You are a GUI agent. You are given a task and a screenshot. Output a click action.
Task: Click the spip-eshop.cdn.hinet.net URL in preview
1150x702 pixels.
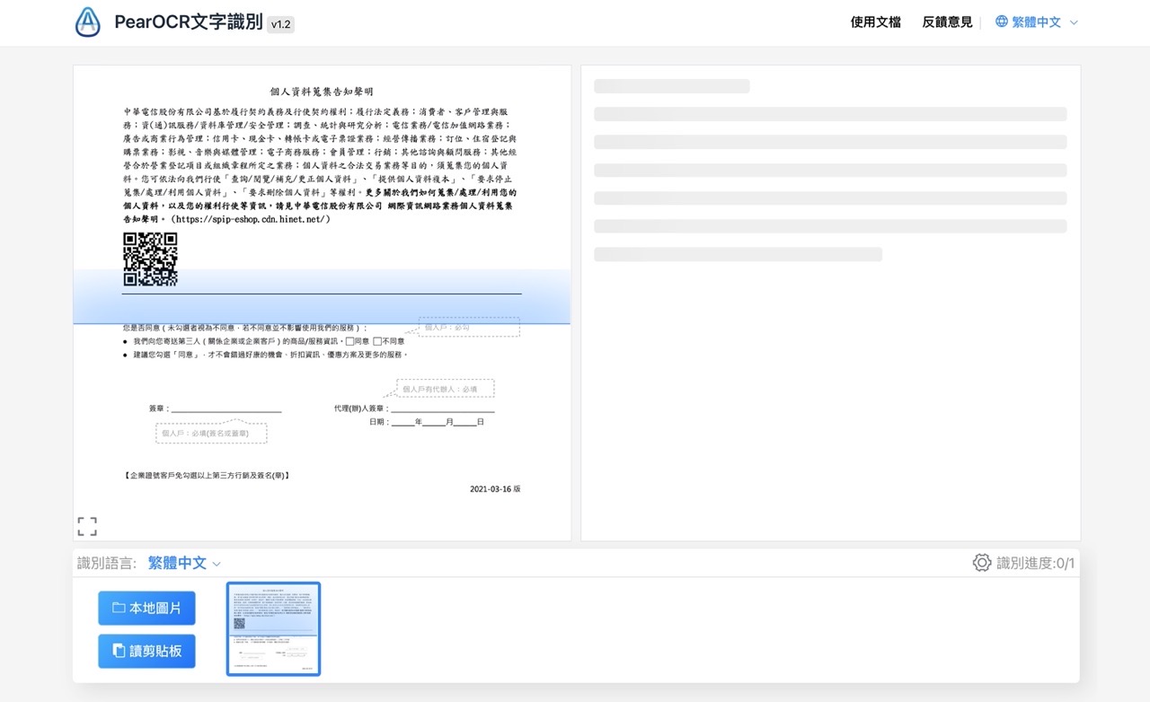point(252,219)
